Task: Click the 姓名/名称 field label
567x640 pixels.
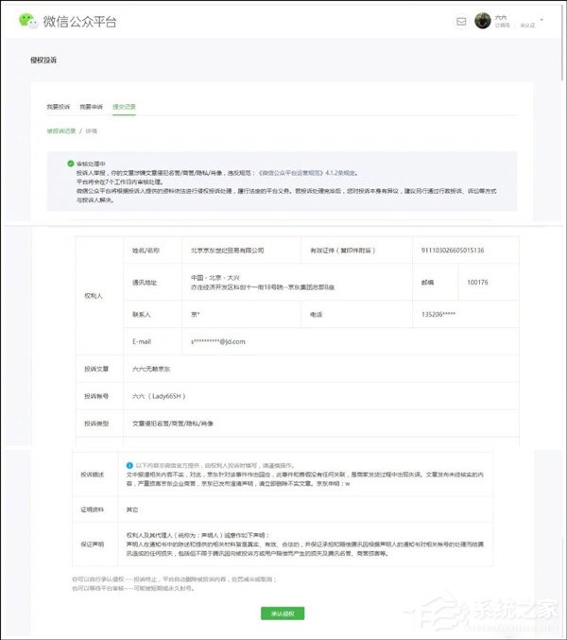Action: (x=146, y=251)
